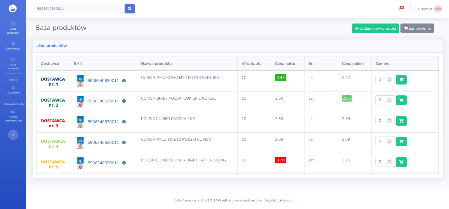Click Dodaj nowy produkt button
The width and height of the screenshot is (449, 209).
[375, 28]
